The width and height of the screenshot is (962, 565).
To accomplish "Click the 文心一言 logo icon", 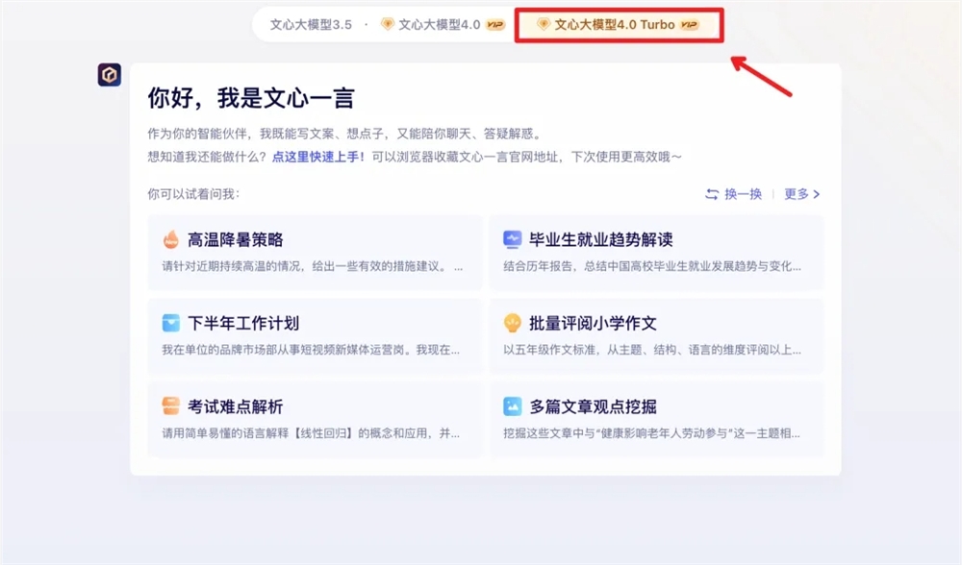I will tap(109, 75).
